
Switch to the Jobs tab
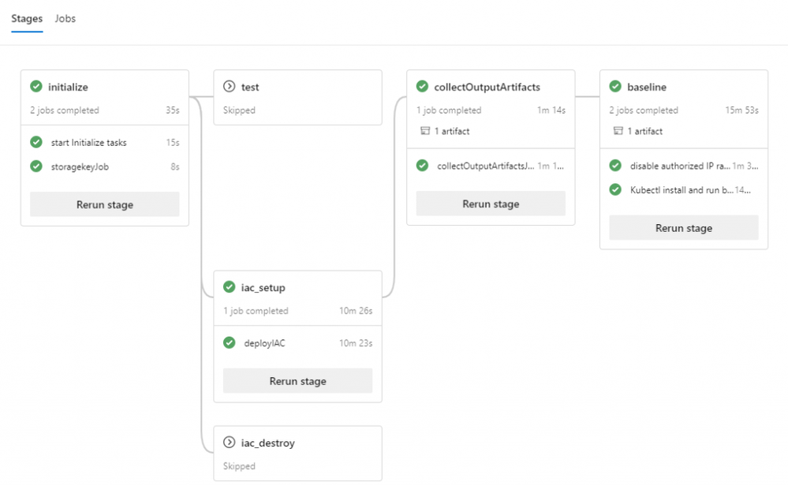click(65, 18)
